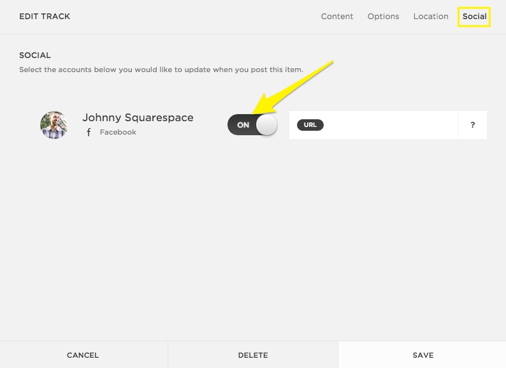The width and height of the screenshot is (506, 368).
Task: Click the account selection instruction text
Action: 161,70
